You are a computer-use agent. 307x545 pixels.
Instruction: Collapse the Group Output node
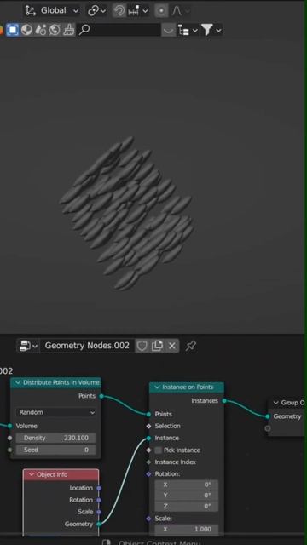click(275, 403)
